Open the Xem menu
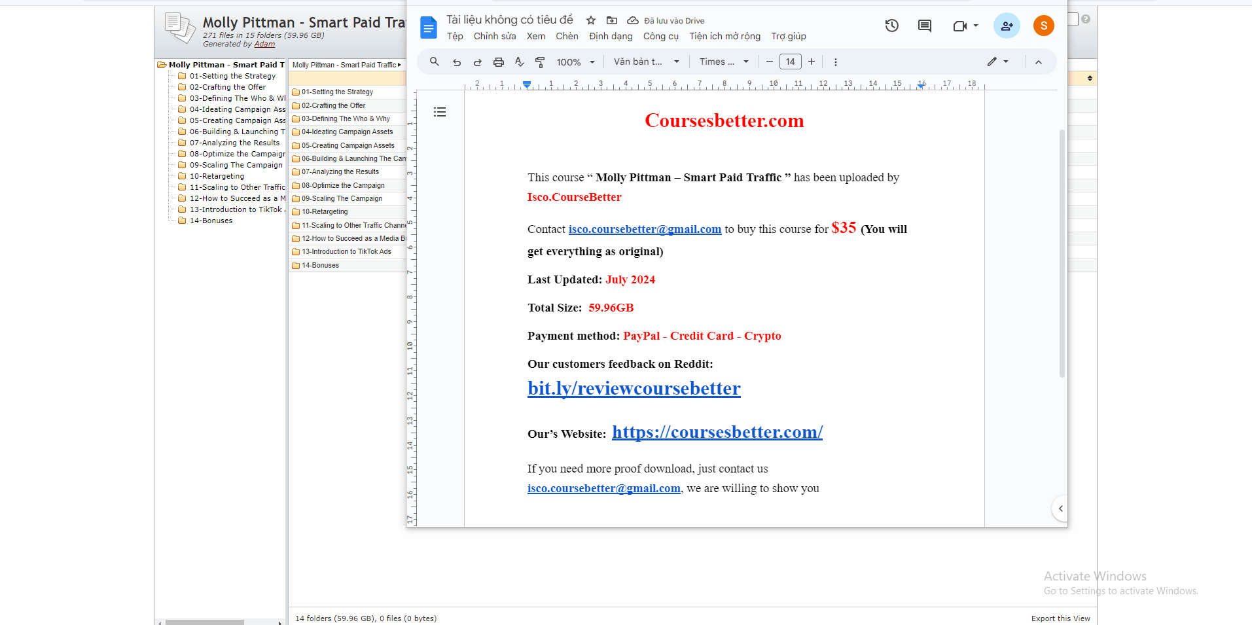This screenshot has height=625, width=1252. coord(536,36)
